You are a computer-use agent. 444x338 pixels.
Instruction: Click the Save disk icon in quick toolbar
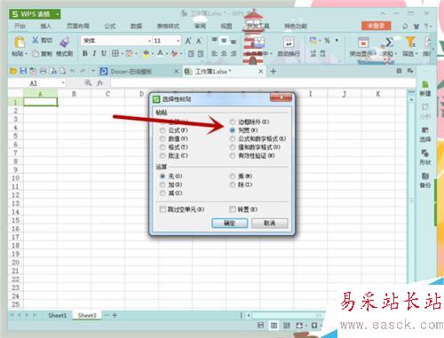(x=23, y=71)
